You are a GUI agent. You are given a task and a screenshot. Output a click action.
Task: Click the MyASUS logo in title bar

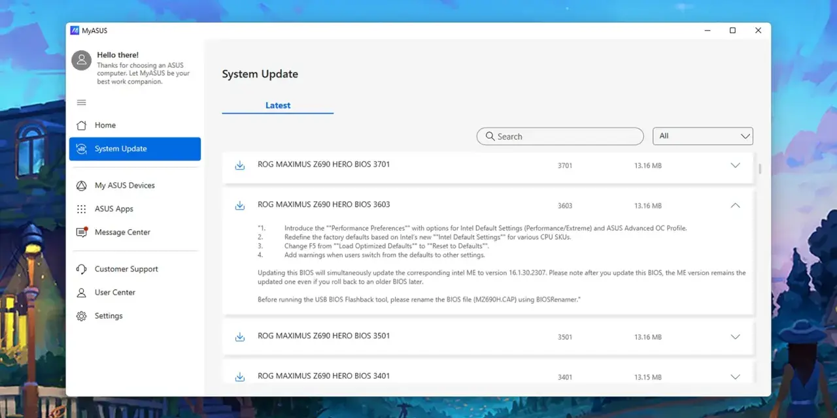pos(75,31)
